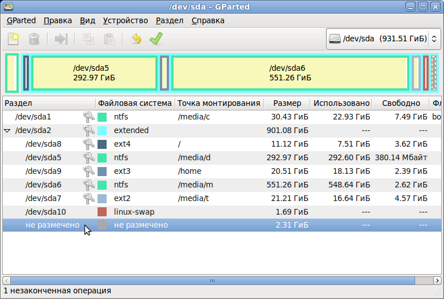
Task: Click the window resize grip in status bar
Action: (x=438, y=293)
